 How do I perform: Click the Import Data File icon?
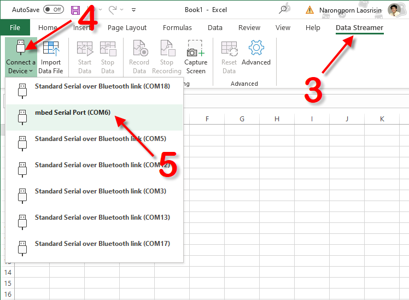coord(51,49)
